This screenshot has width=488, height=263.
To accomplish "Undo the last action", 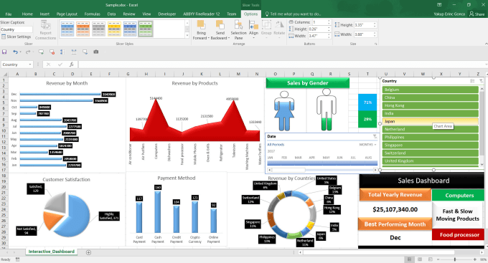I will [x=15, y=52].
